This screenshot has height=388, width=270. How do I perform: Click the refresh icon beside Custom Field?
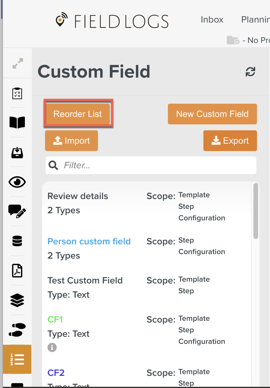click(x=250, y=72)
